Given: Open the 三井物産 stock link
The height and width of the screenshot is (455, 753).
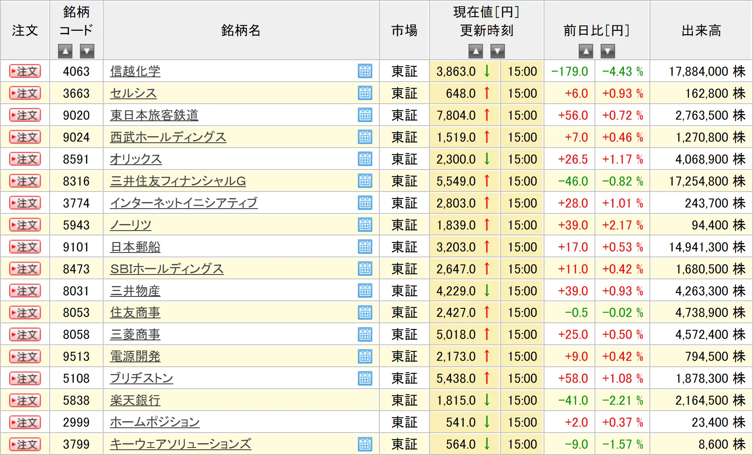Looking at the screenshot, I should coord(135,291).
